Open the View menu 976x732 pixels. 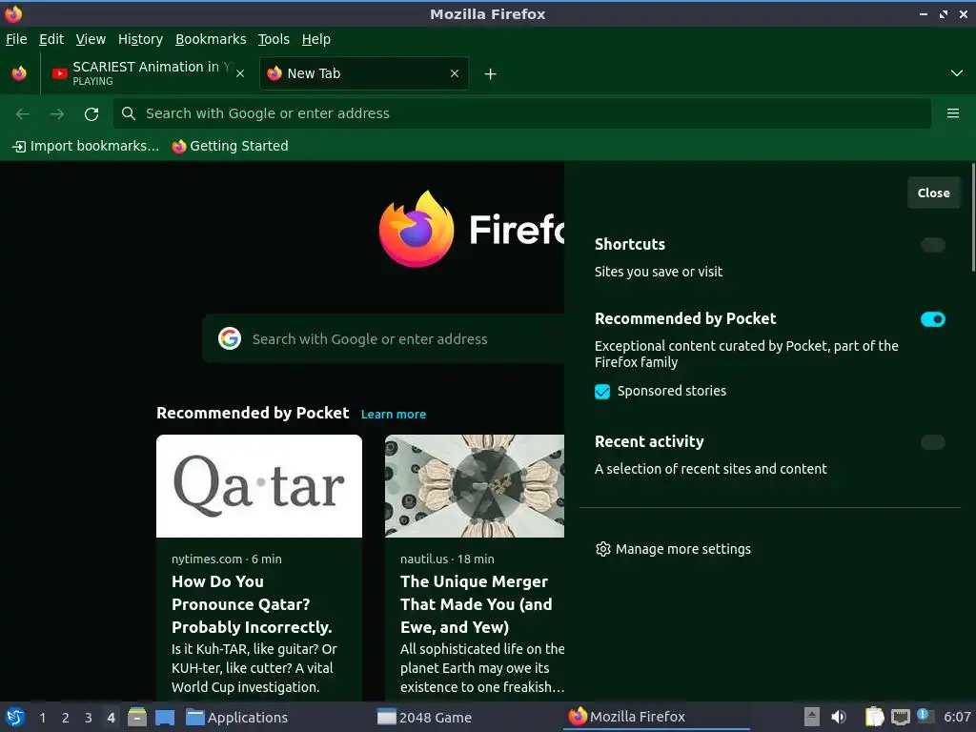pyautogui.click(x=91, y=39)
